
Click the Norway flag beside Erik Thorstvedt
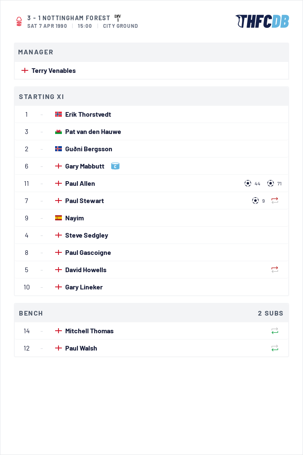point(58,114)
